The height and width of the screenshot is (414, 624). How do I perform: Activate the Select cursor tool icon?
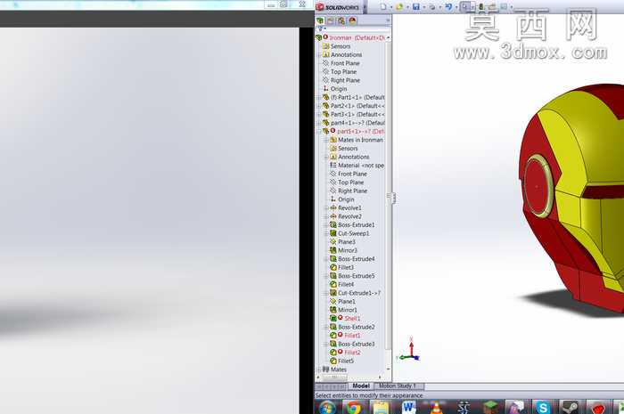(x=464, y=7)
